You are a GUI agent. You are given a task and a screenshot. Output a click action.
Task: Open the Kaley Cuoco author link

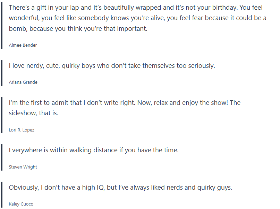point(21,204)
